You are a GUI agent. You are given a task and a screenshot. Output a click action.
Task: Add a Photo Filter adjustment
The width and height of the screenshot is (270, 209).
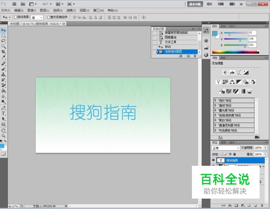pyautogui.click(x=246, y=82)
